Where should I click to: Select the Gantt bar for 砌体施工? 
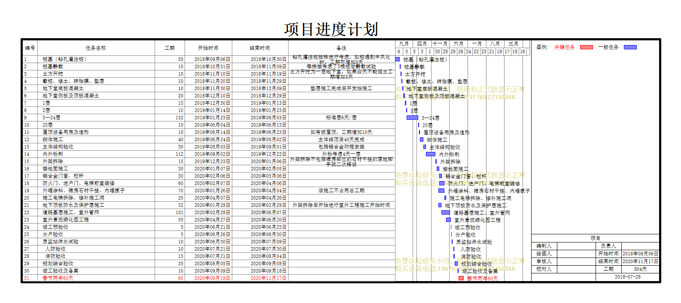(422, 139)
